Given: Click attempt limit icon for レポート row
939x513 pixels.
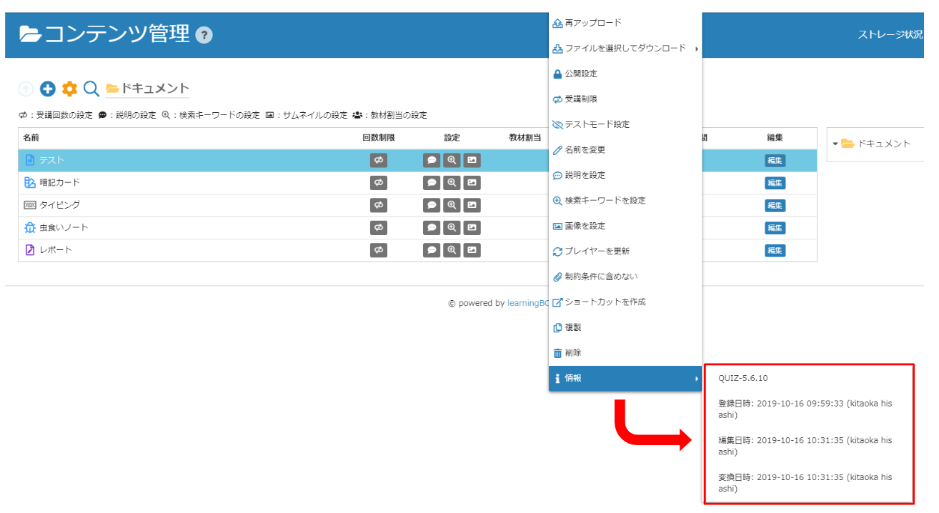Looking at the screenshot, I should 378,250.
